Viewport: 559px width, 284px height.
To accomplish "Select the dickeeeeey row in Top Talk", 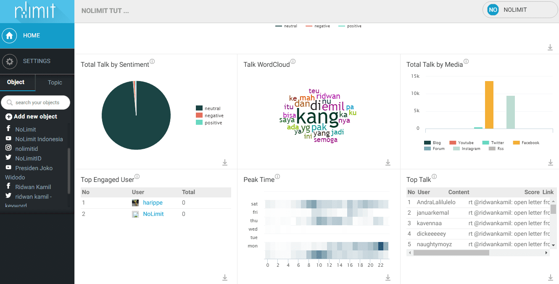I will point(478,234).
